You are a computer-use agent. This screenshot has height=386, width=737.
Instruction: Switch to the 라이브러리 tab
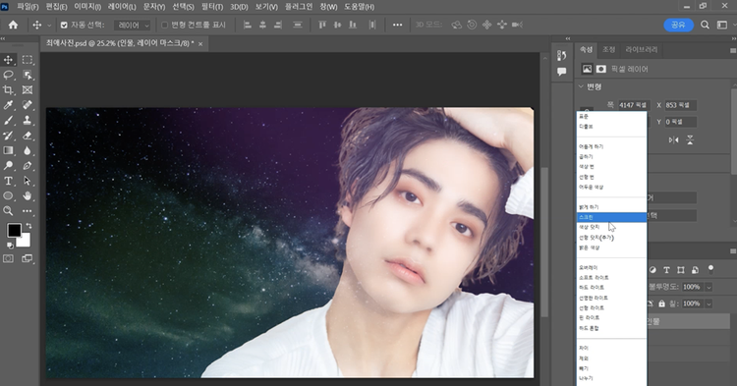point(641,49)
